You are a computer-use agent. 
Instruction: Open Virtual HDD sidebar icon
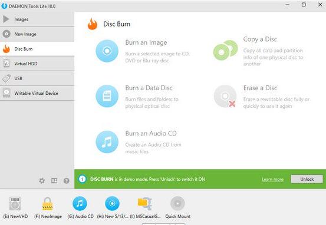[6, 64]
